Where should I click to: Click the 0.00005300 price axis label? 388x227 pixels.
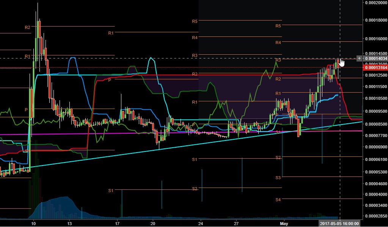[x=376, y=172]
